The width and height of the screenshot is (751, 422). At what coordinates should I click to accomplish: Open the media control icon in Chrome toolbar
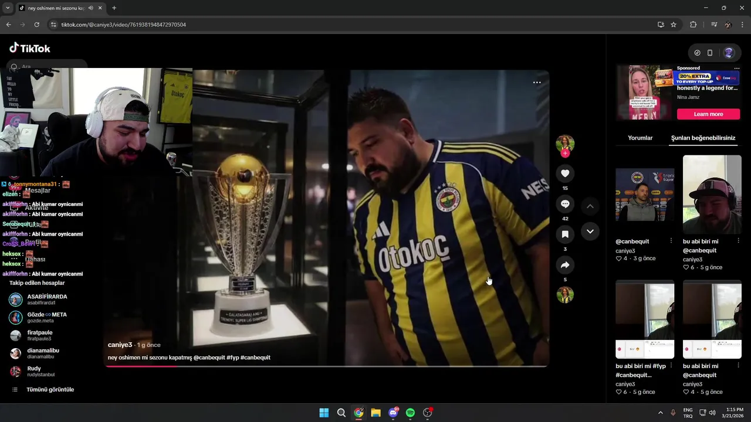tap(714, 25)
